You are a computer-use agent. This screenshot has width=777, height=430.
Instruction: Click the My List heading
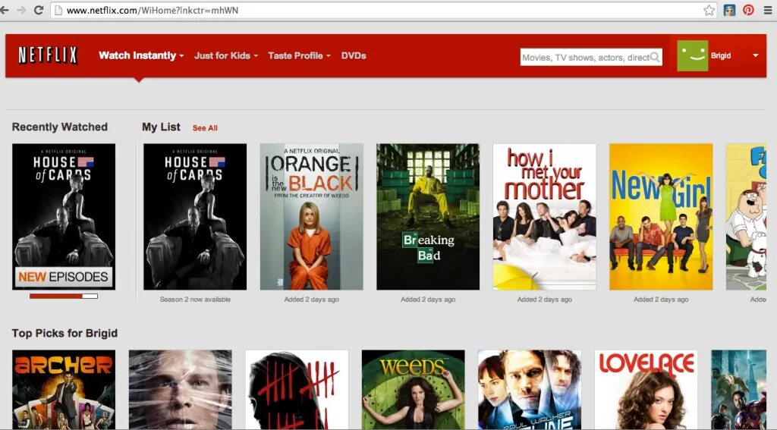[x=161, y=127]
